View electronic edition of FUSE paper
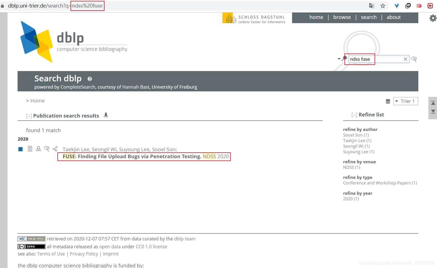The image size is (437, 268). coord(30,149)
